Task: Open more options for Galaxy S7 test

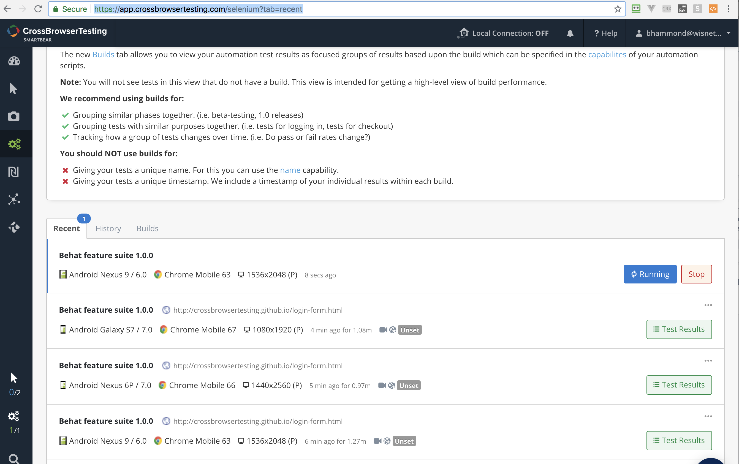Action: click(x=708, y=305)
